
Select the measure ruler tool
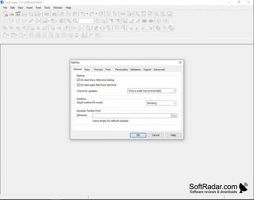[24, 21]
